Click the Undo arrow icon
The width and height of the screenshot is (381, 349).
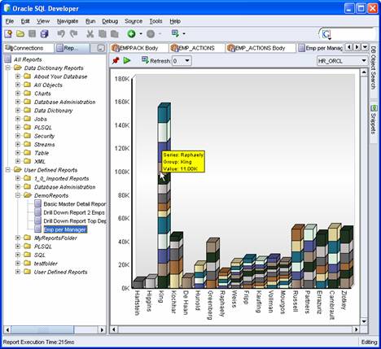pyautogui.click(x=61, y=34)
